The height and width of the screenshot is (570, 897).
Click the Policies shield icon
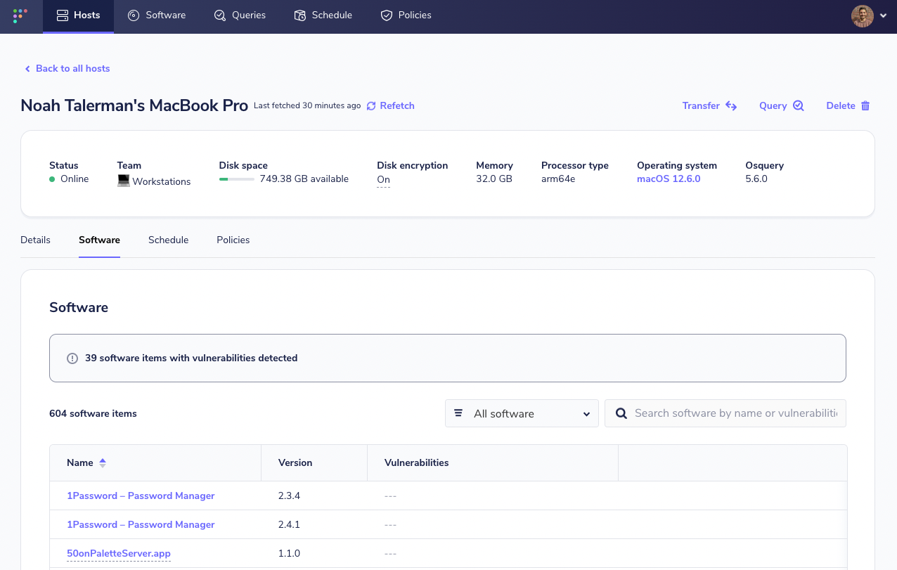[386, 15]
